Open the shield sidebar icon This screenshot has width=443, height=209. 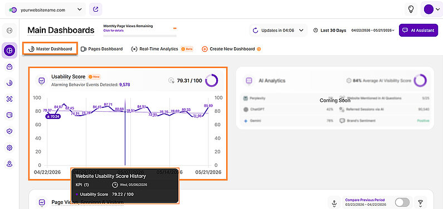(9, 131)
